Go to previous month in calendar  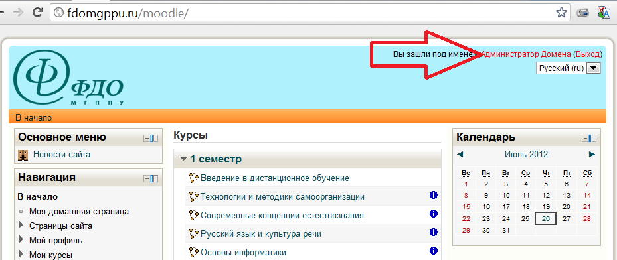tap(460, 155)
